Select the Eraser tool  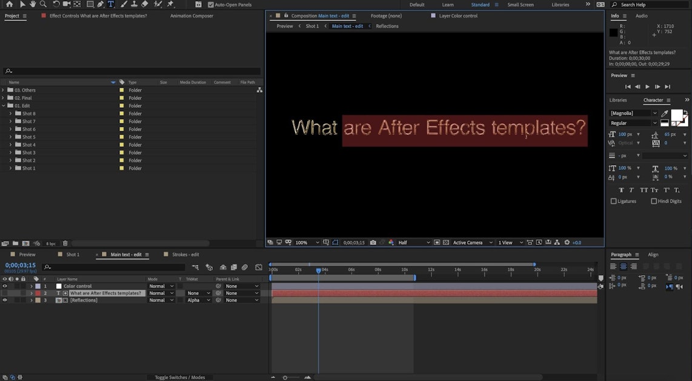click(x=144, y=4)
